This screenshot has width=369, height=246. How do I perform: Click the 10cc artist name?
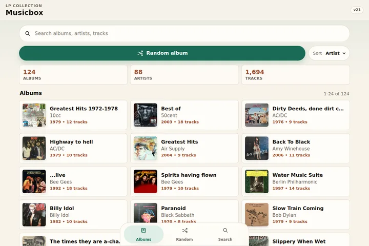coord(55,116)
